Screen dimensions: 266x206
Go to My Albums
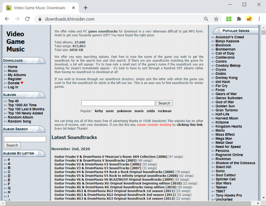tap(17, 75)
